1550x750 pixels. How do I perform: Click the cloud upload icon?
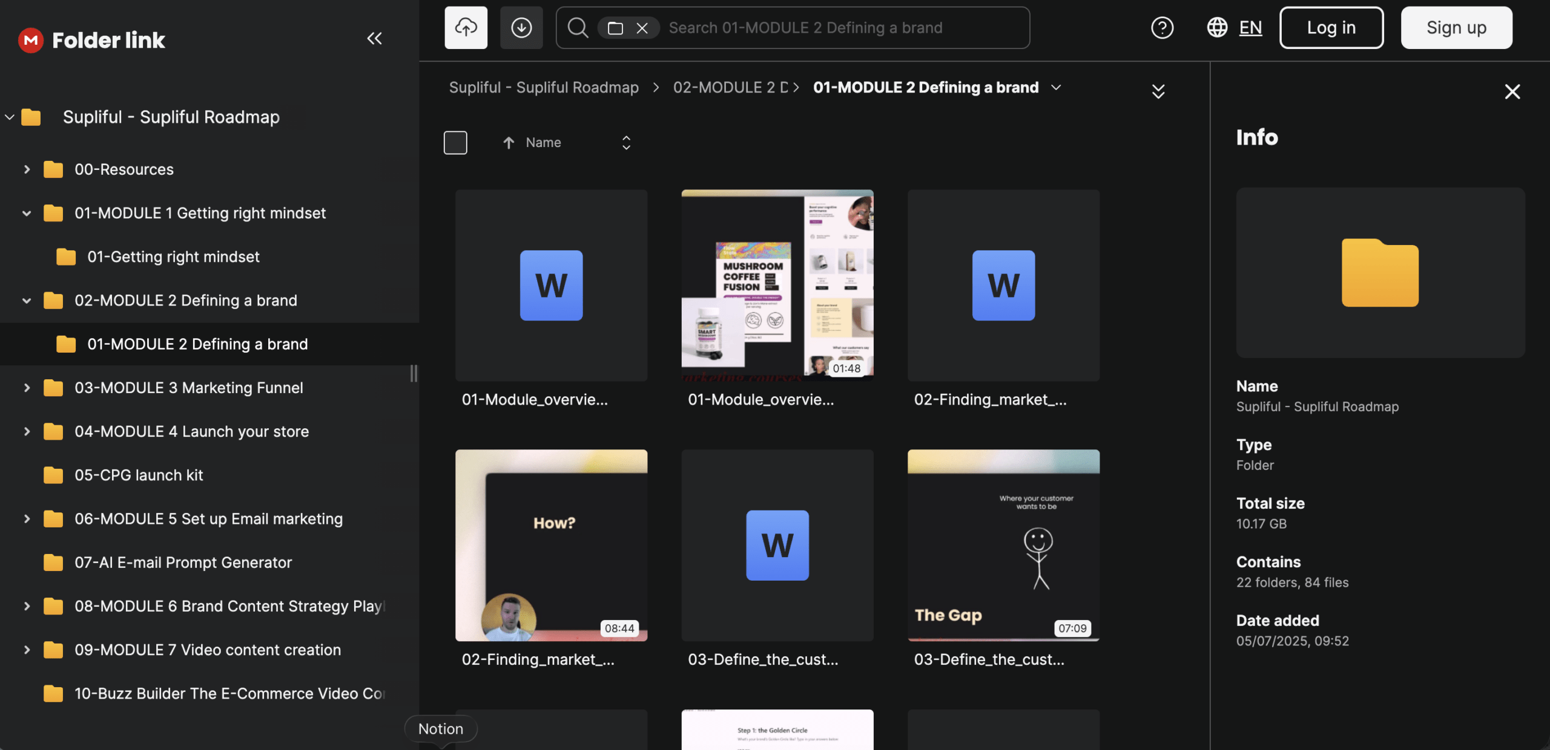coord(466,28)
